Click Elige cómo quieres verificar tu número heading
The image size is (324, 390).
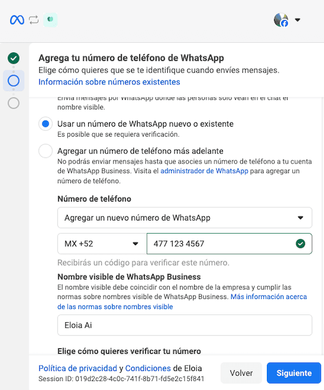click(x=129, y=351)
